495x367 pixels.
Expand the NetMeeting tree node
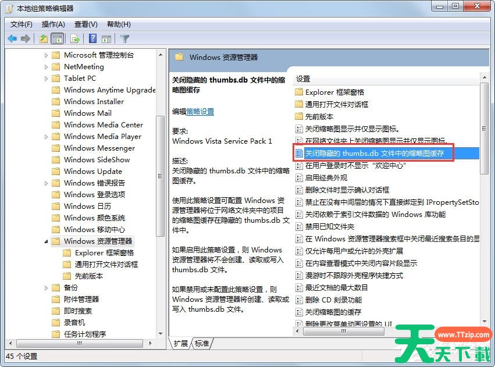(46, 67)
